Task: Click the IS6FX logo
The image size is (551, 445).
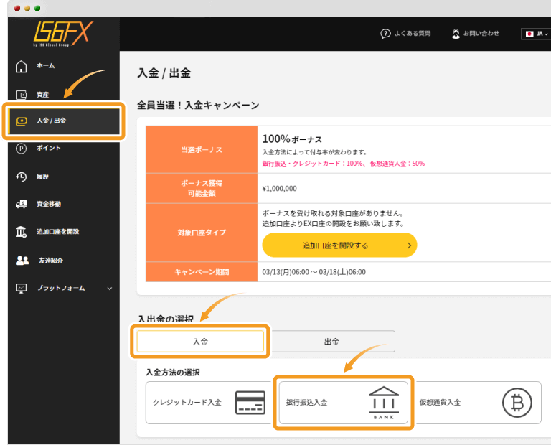Action: (x=63, y=34)
